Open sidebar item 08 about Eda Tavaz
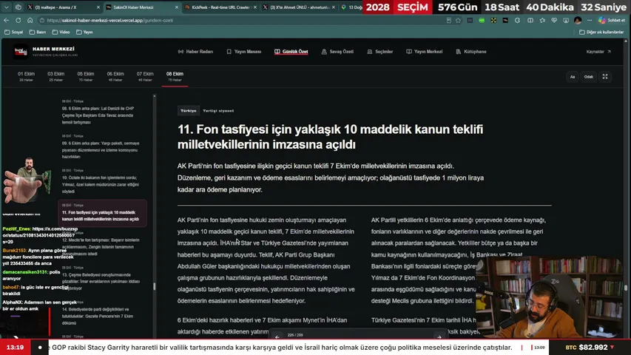Screen dimensions: 631x355 101,112
